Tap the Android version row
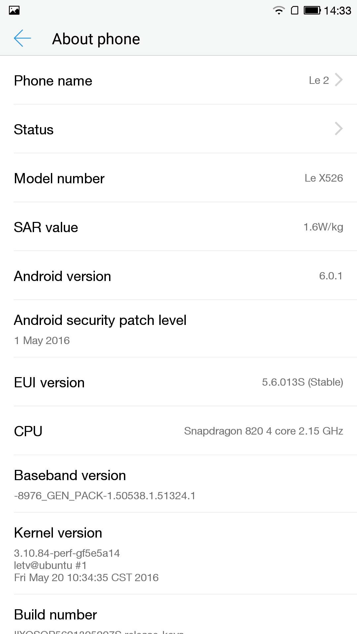357x634 pixels. tap(178, 276)
